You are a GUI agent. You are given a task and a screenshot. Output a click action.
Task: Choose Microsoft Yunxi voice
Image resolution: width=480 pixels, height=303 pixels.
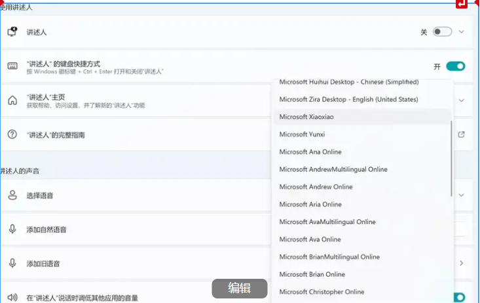[x=302, y=135]
